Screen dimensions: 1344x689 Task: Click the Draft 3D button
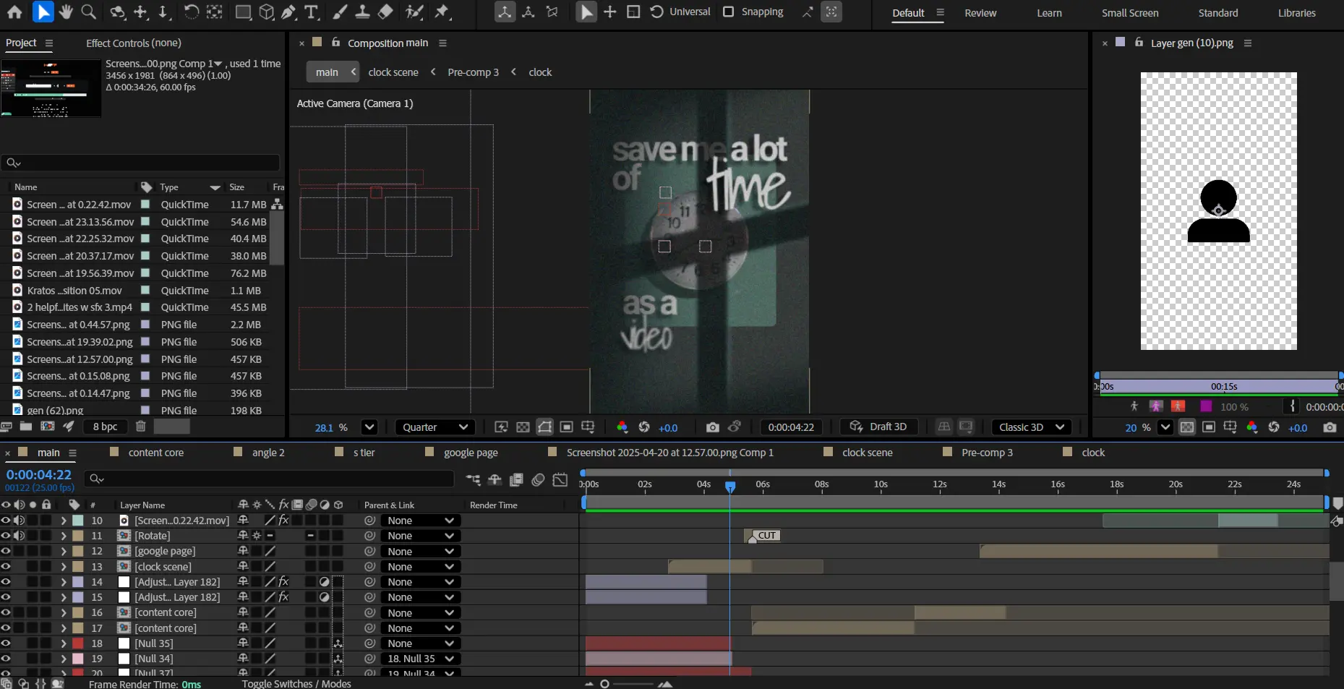point(878,427)
